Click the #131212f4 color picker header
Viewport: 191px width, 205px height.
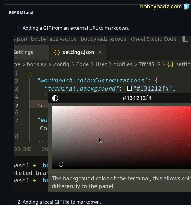click(x=137, y=98)
